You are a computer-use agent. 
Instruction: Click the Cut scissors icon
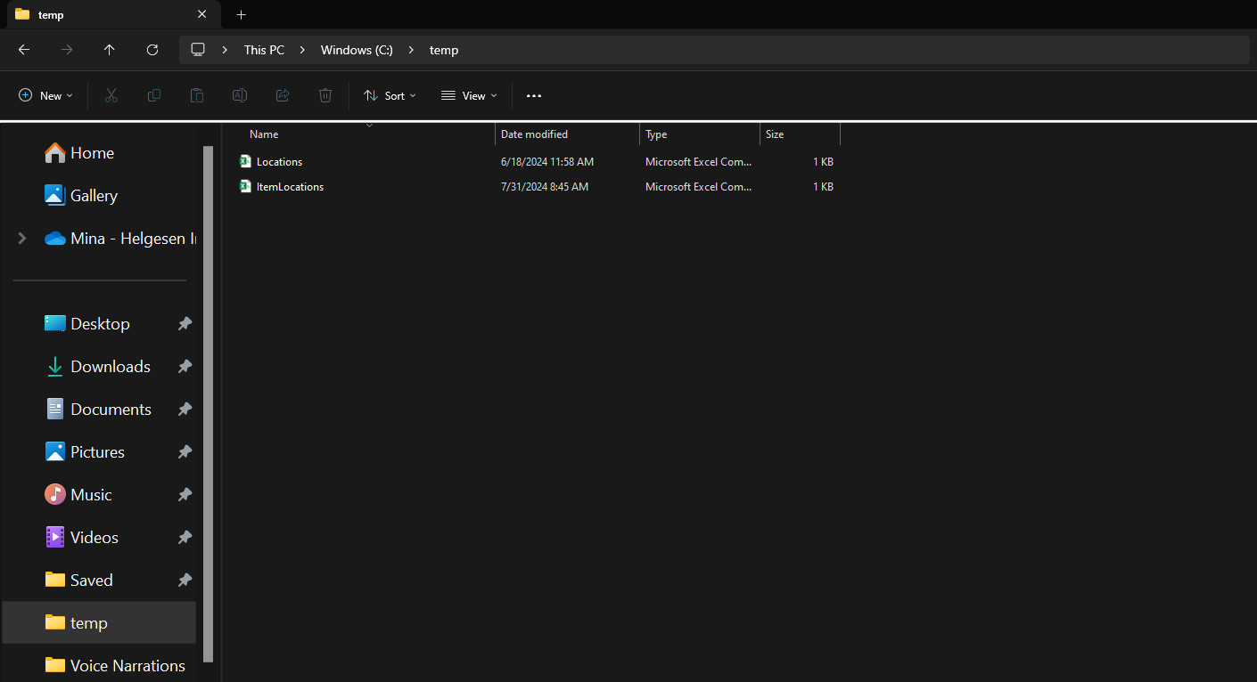point(111,95)
